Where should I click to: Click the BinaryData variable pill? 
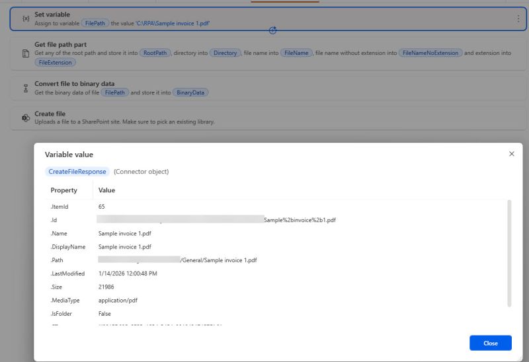[191, 92]
